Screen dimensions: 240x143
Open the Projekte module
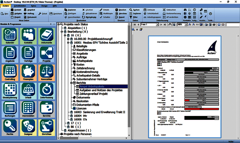coord(47,54)
